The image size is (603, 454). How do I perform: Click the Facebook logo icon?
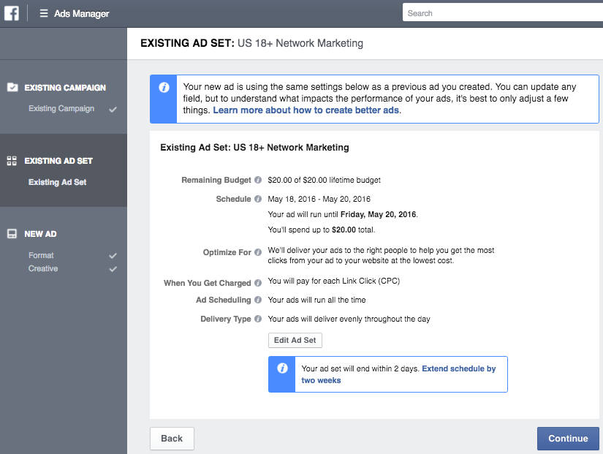12,13
